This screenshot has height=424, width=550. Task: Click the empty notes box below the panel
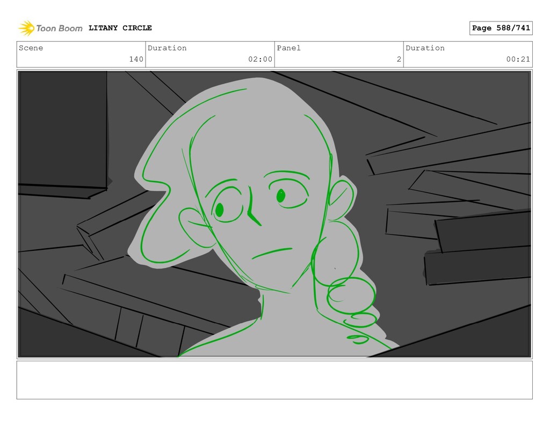pos(274,380)
